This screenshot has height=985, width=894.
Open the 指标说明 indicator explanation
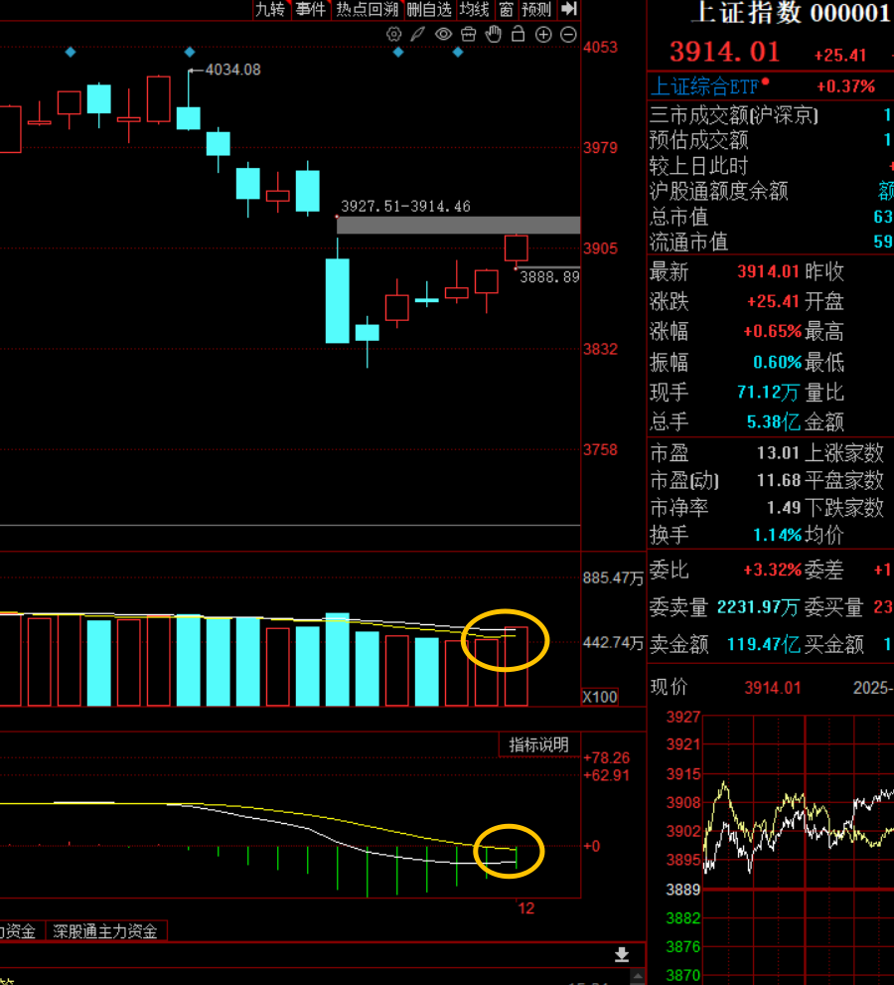click(x=539, y=745)
